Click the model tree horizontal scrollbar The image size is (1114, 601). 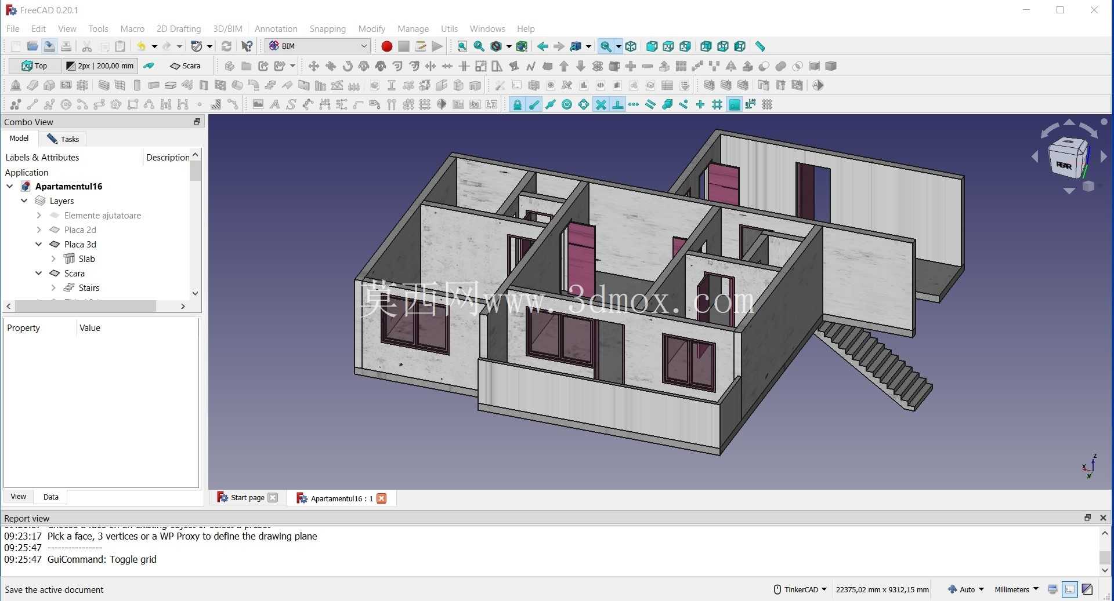point(85,306)
